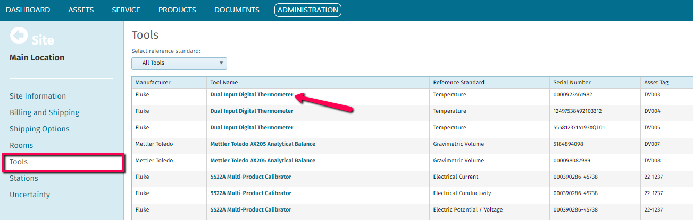Click asset tag DV003
Viewport: 693px width, 220px height.
pos(652,95)
